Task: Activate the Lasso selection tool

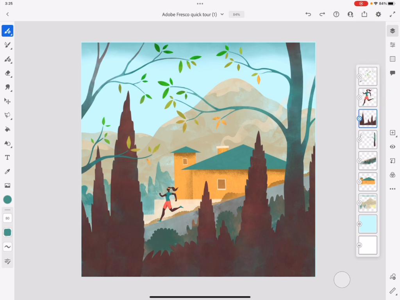Action: [x=7, y=115]
